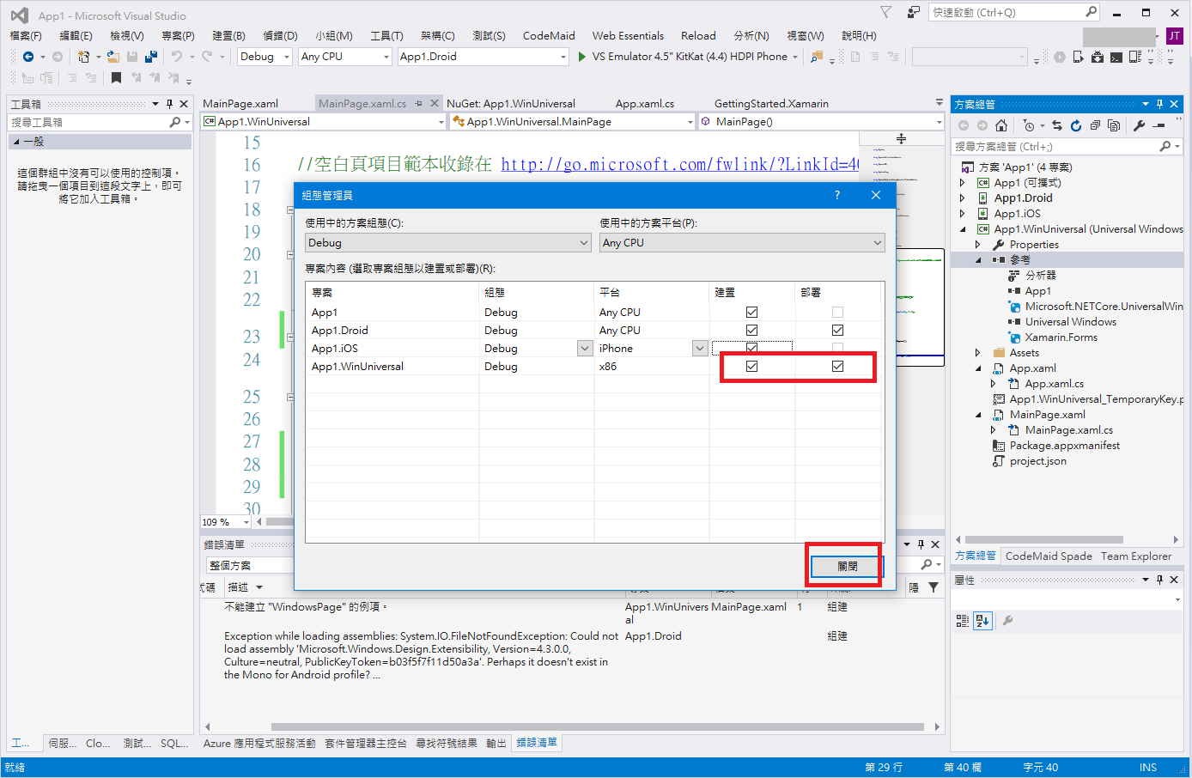Click the notifications filter flag icon
Screen dimensions: 1192x778
click(x=886, y=12)
